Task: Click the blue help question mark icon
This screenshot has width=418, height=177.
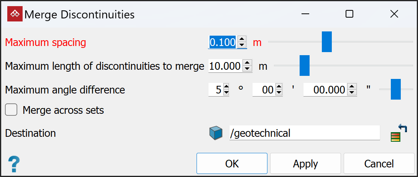Action: tap(14, 164)
